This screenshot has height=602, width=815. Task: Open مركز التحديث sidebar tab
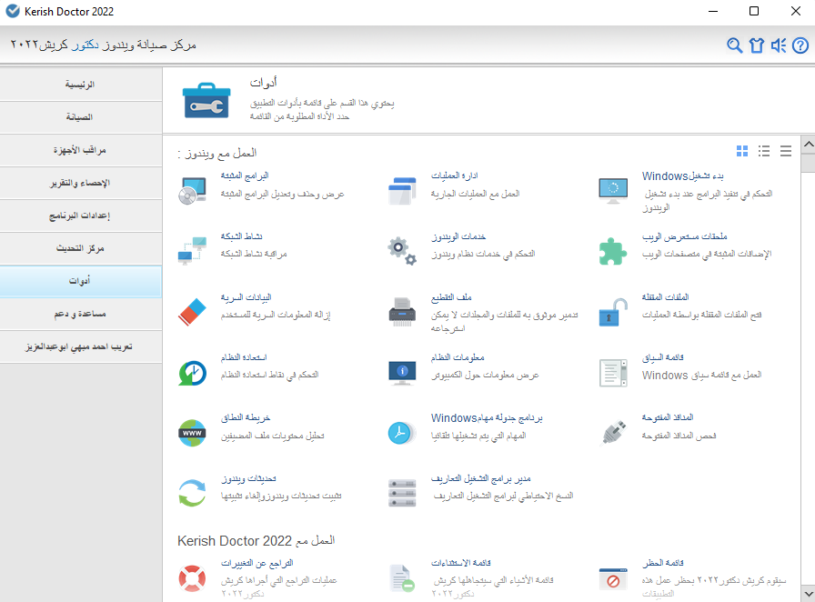pos(81,248)
